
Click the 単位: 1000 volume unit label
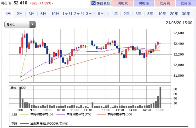click(18, 88)
